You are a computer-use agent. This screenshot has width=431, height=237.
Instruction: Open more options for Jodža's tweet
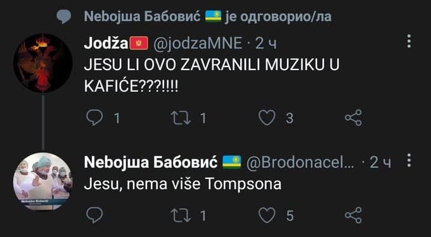tap(409, 41)
